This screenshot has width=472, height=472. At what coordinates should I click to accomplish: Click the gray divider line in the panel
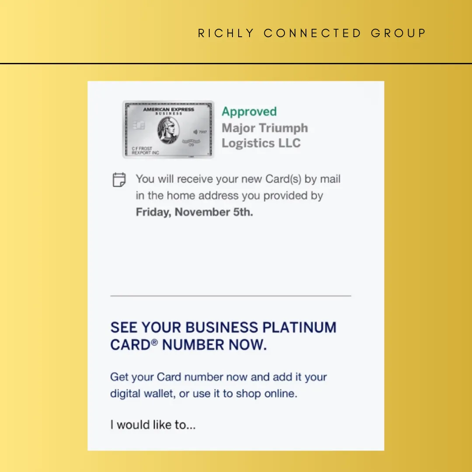pos(231,296)
